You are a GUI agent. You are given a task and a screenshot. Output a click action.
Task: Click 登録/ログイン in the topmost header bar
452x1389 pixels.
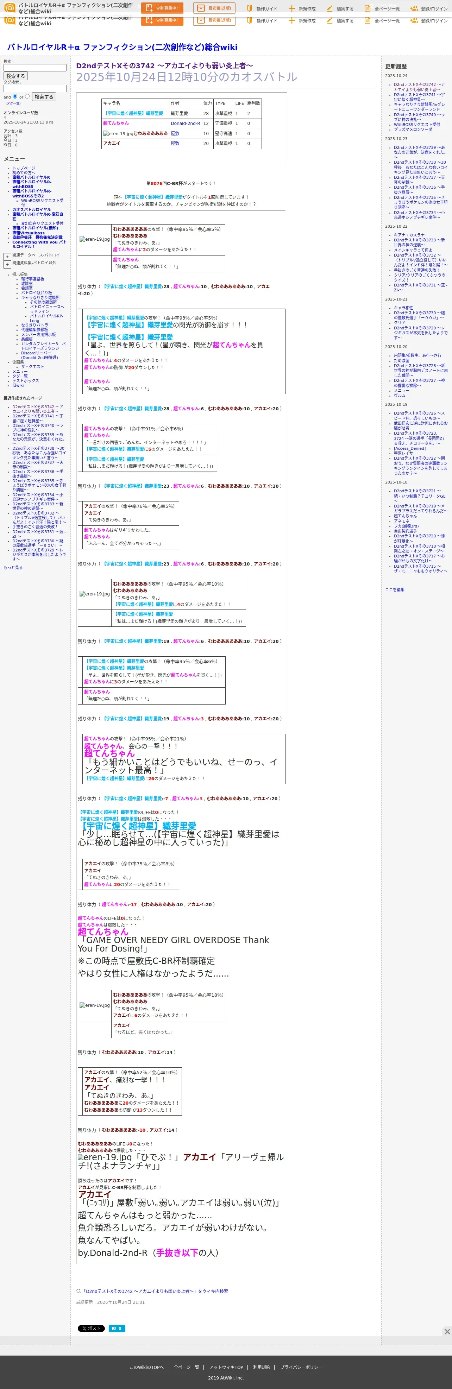[428, 9]
